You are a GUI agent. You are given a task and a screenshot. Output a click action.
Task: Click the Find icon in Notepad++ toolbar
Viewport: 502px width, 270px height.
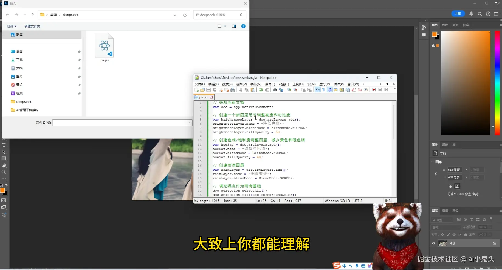coord(275,90)
